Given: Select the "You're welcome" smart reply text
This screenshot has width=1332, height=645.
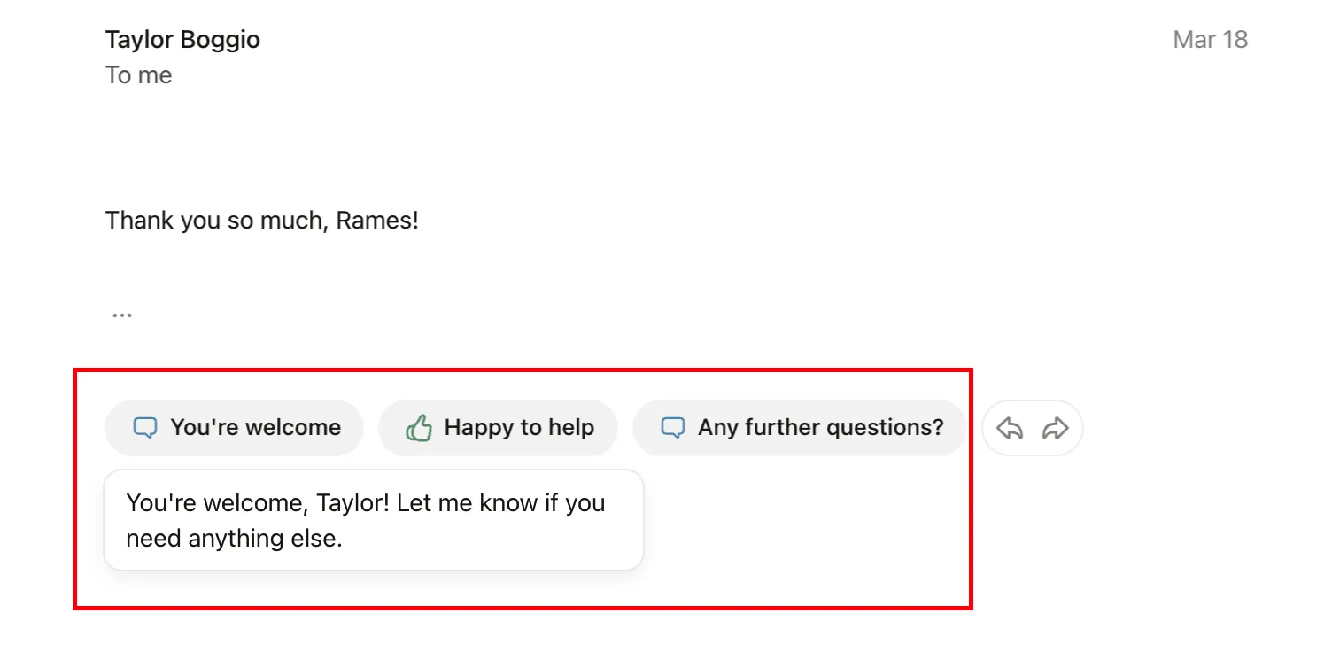Looking at the screenshot, I should (x=255, y=428).
